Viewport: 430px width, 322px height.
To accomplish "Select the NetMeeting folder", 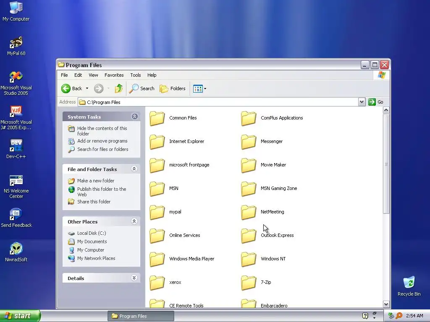I will tap(263, 212).
